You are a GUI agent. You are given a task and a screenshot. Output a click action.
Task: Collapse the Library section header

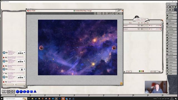(x=171, y=12)
